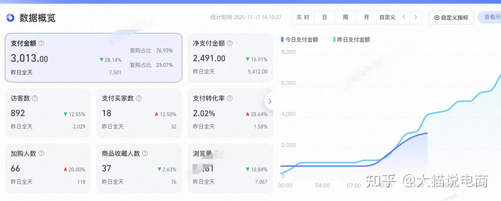Click the 2.63% decrease indicator
This screenshot has height=201, width=501.
167,169
